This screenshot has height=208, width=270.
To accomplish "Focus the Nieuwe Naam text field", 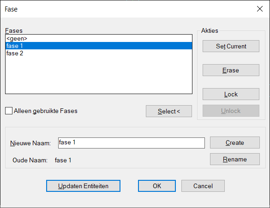I will (132, 143).
